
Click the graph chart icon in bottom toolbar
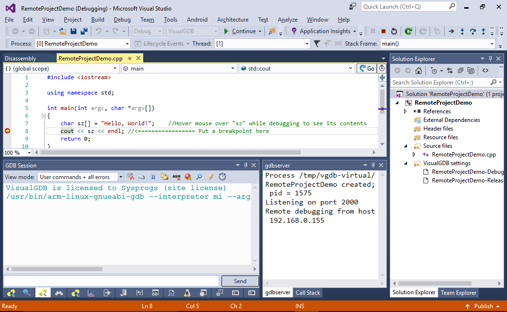[91, 293]
